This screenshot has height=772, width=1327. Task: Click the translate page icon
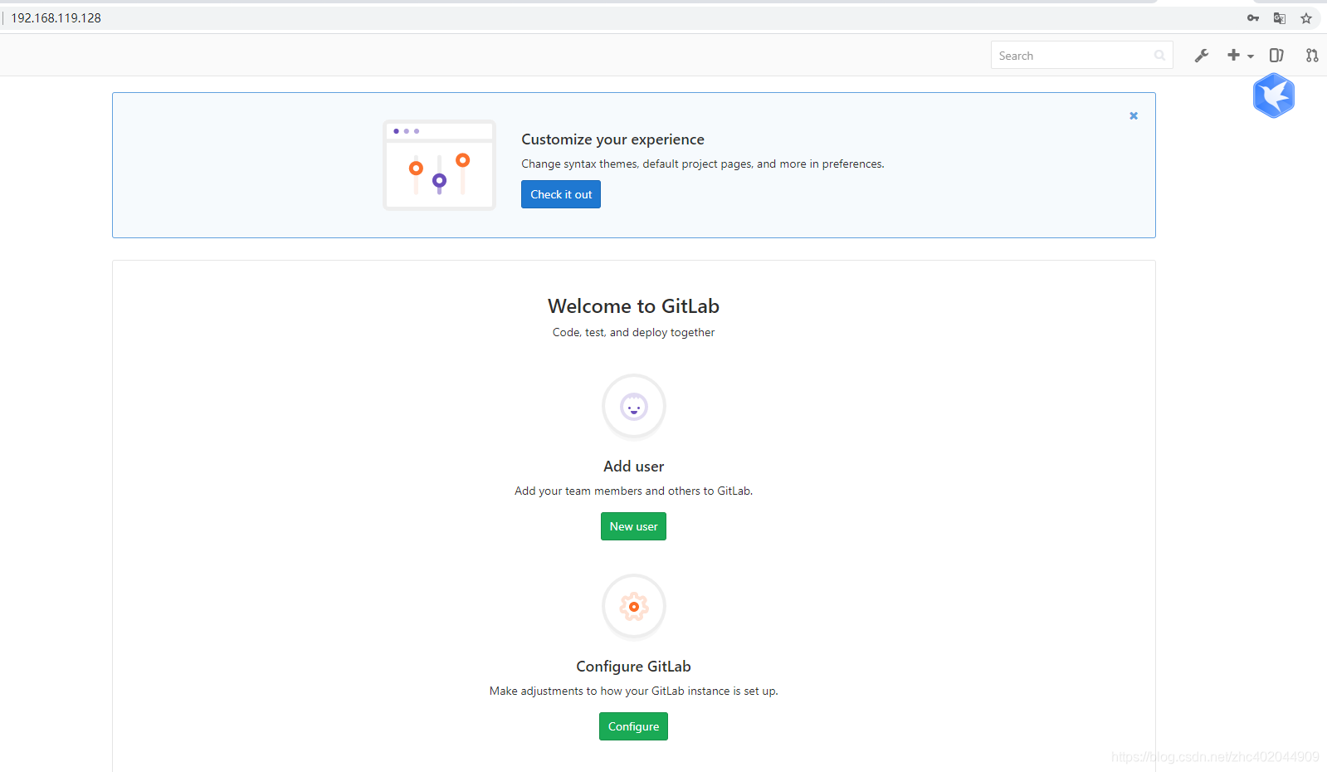1279,17
